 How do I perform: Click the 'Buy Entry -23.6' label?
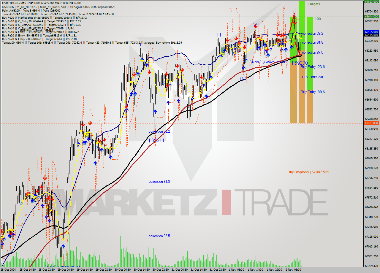[x=313, y=67]
